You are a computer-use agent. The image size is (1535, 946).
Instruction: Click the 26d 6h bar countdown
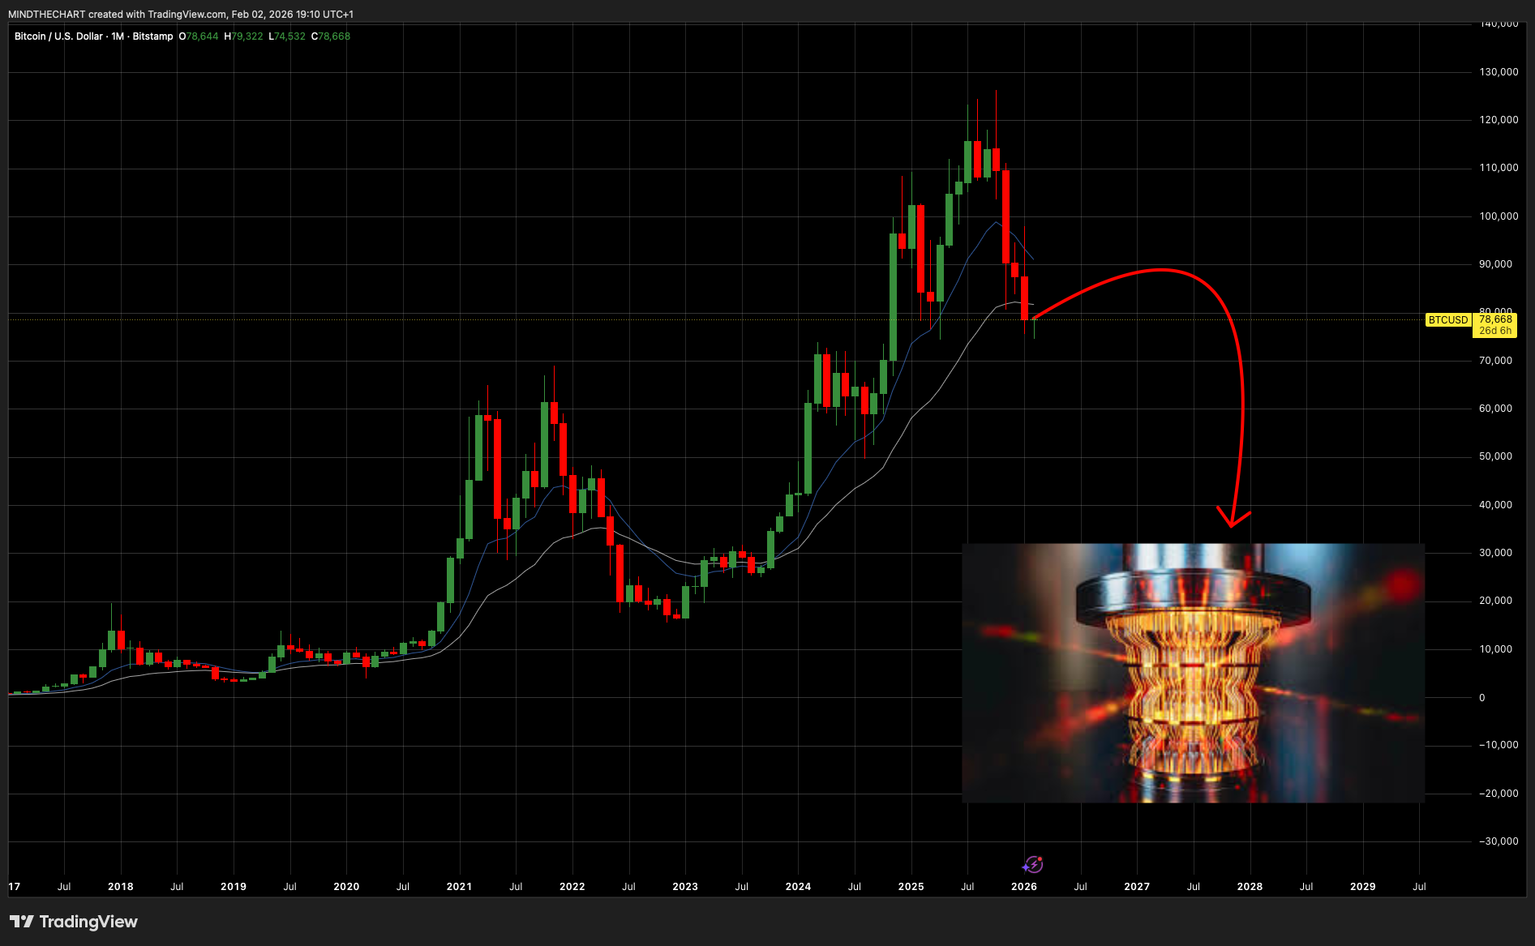[1494, 331]
